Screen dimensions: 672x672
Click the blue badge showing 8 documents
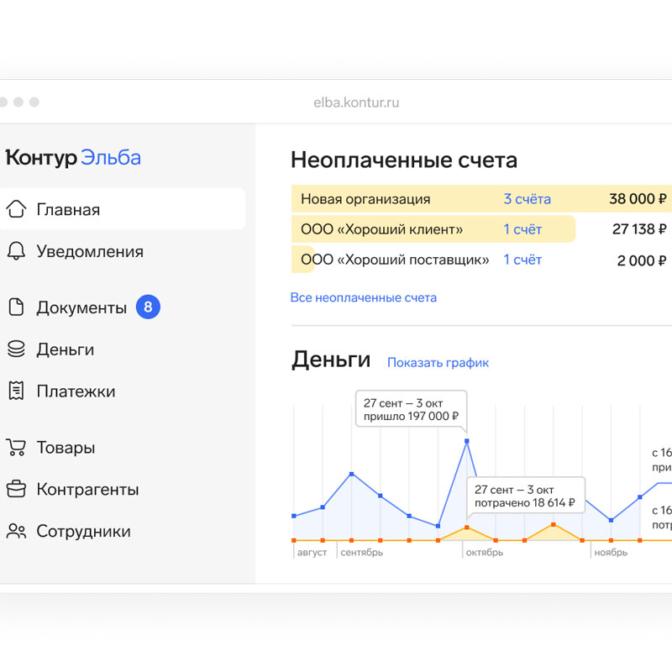(x=148, y=307)
